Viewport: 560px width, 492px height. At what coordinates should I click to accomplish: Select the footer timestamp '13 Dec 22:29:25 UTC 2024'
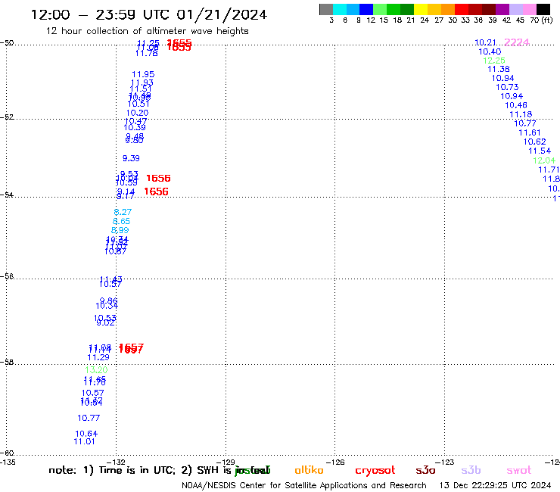point(495,485)
